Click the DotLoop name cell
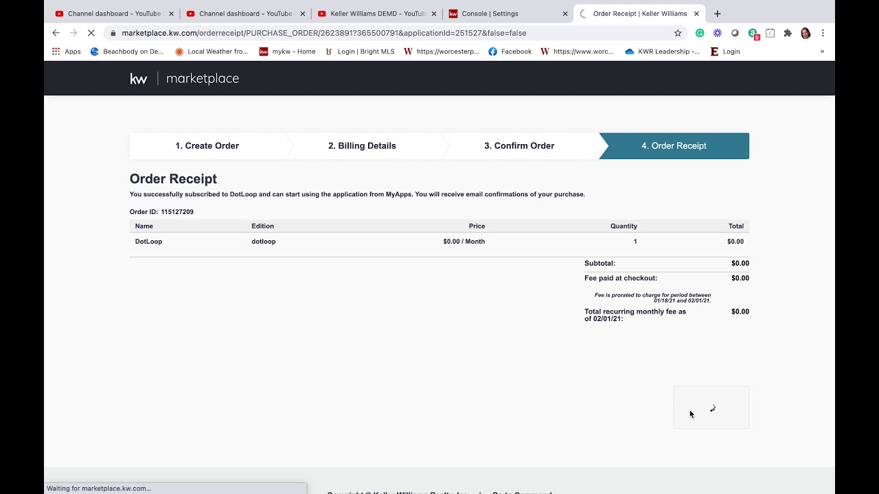Screen dimensions: 879x494 coord(148,242)
